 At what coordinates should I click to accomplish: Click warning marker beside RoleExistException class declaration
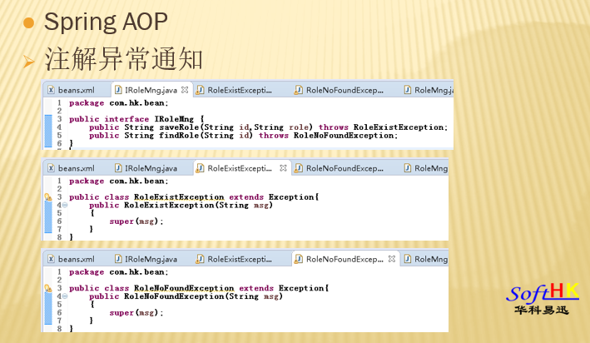click(x=48, y=197)
